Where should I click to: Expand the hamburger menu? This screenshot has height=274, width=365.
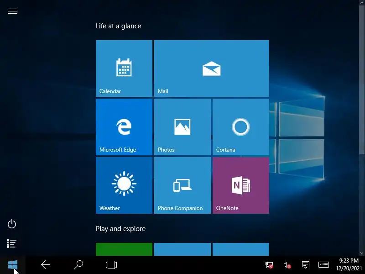coord(13,11)
